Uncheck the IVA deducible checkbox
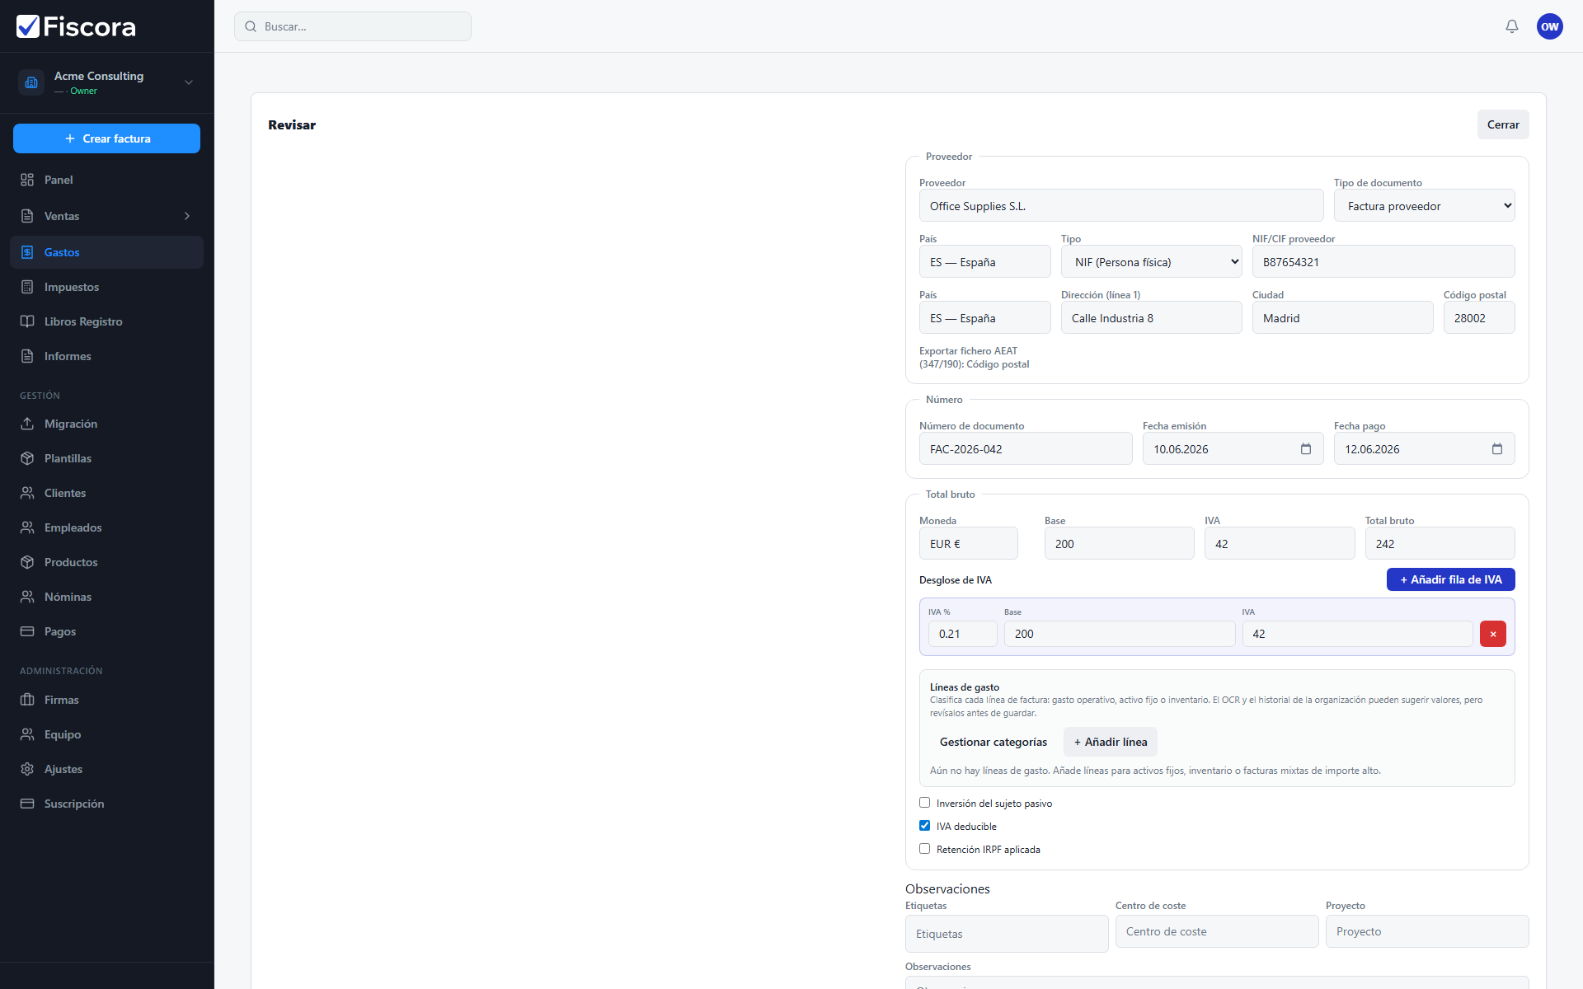 click(924, 826)
